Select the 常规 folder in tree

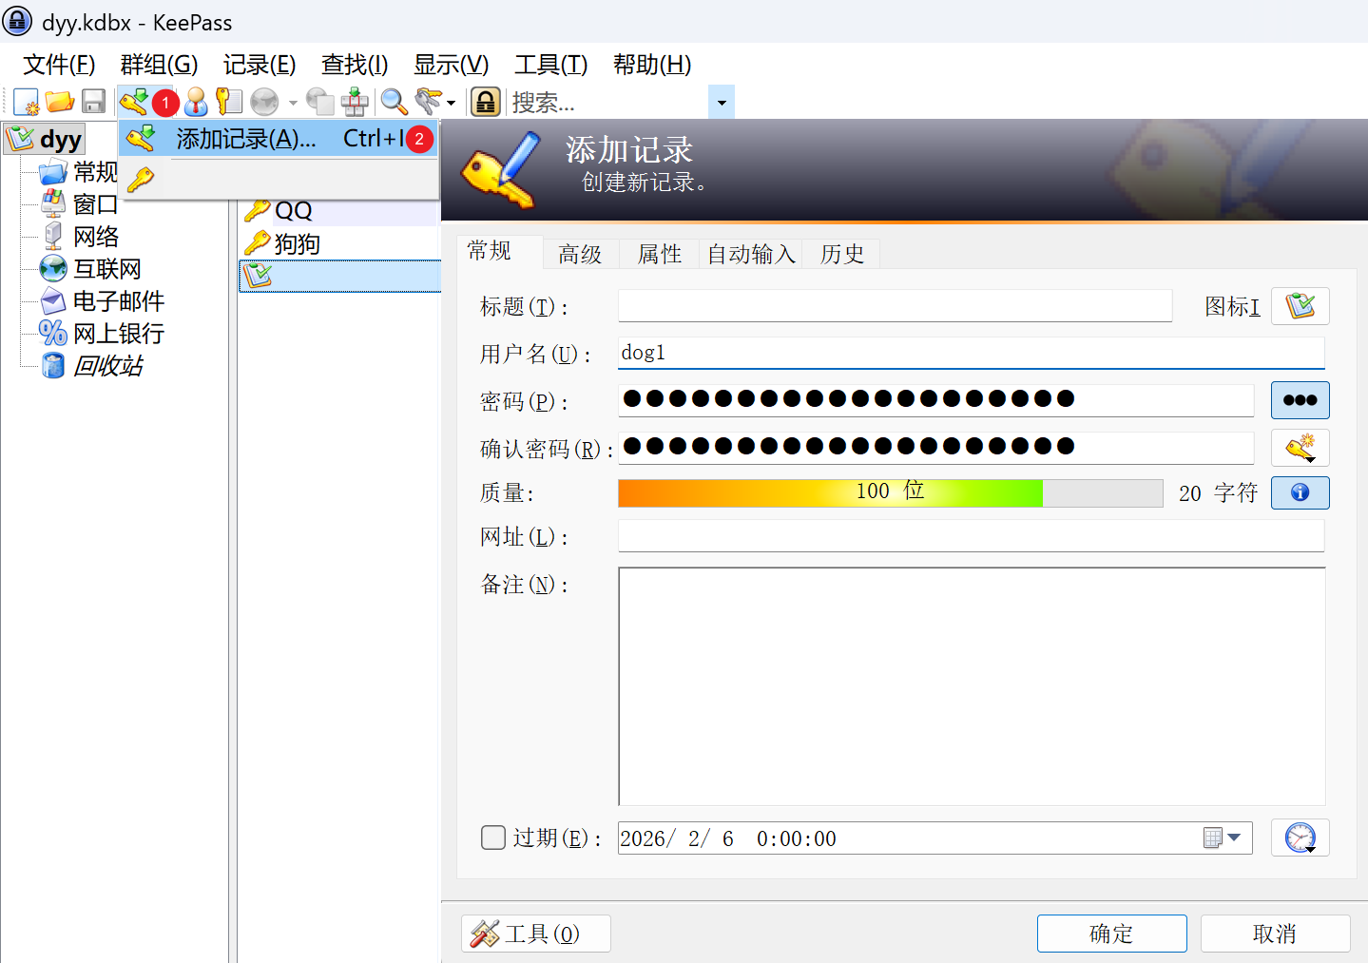[79, 172]
